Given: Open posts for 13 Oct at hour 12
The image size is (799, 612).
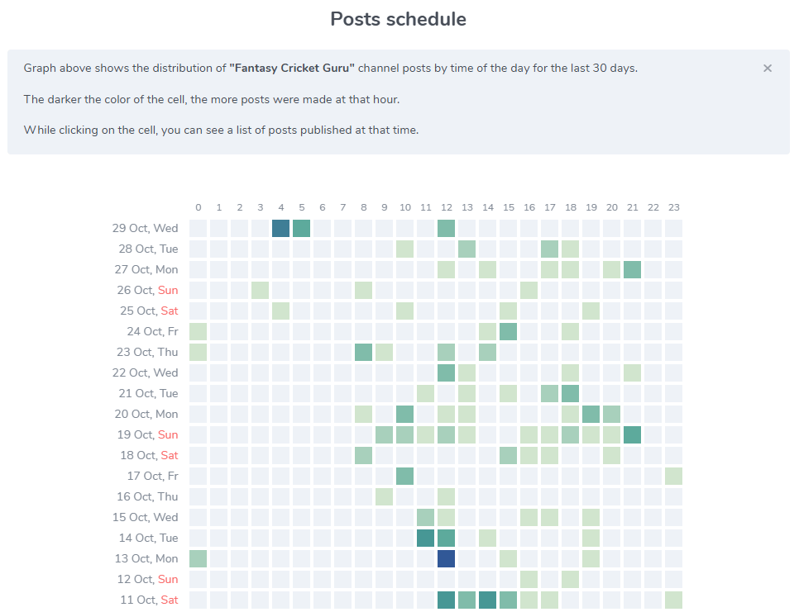Looking at the screenshot, I should (x=447, y=559).
